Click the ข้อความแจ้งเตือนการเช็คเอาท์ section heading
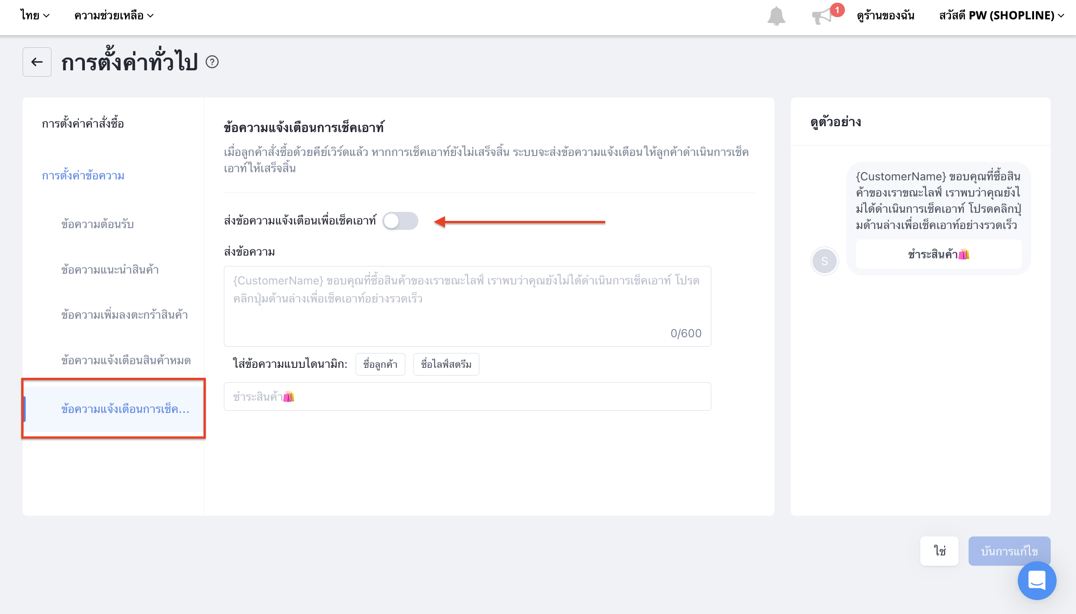 coord(304,128)
